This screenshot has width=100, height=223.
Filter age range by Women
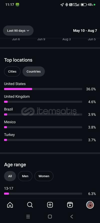[44, 176]
